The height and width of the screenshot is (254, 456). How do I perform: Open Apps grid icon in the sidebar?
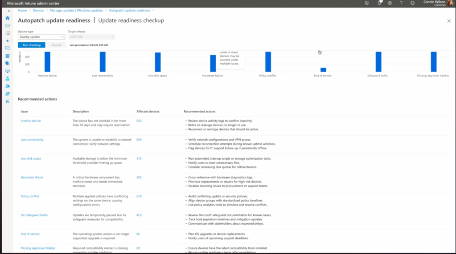click(x=8, y=56)
